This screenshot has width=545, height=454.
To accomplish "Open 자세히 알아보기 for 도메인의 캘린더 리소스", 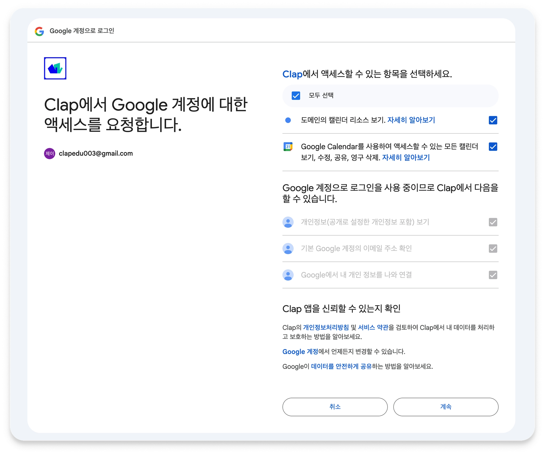I will pyautogui.click(x=411, y=120).
